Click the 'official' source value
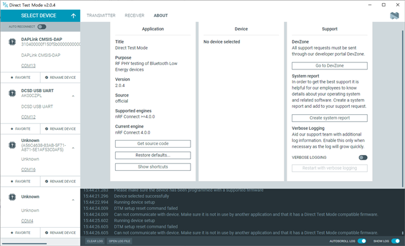This screenshot has height=246, width=405. tap(121, 101)
